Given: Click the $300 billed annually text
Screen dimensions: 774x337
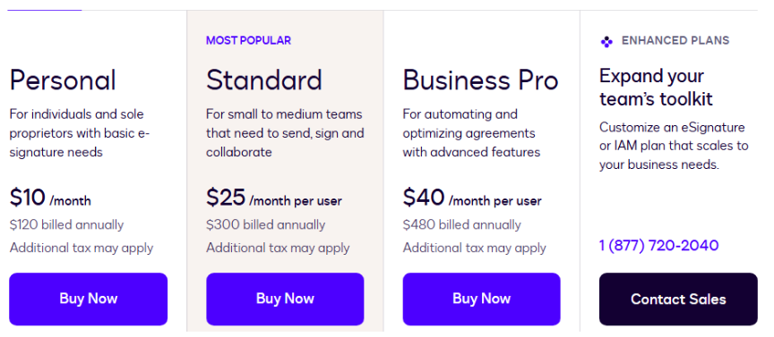Looking at the screenshot, I should click(x=265, y=225).
